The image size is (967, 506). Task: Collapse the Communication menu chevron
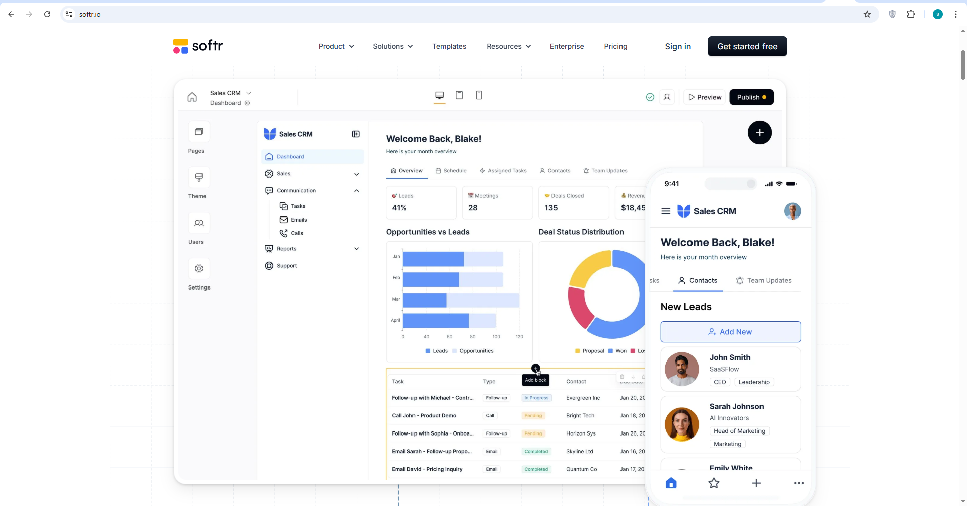pos(356,191)
